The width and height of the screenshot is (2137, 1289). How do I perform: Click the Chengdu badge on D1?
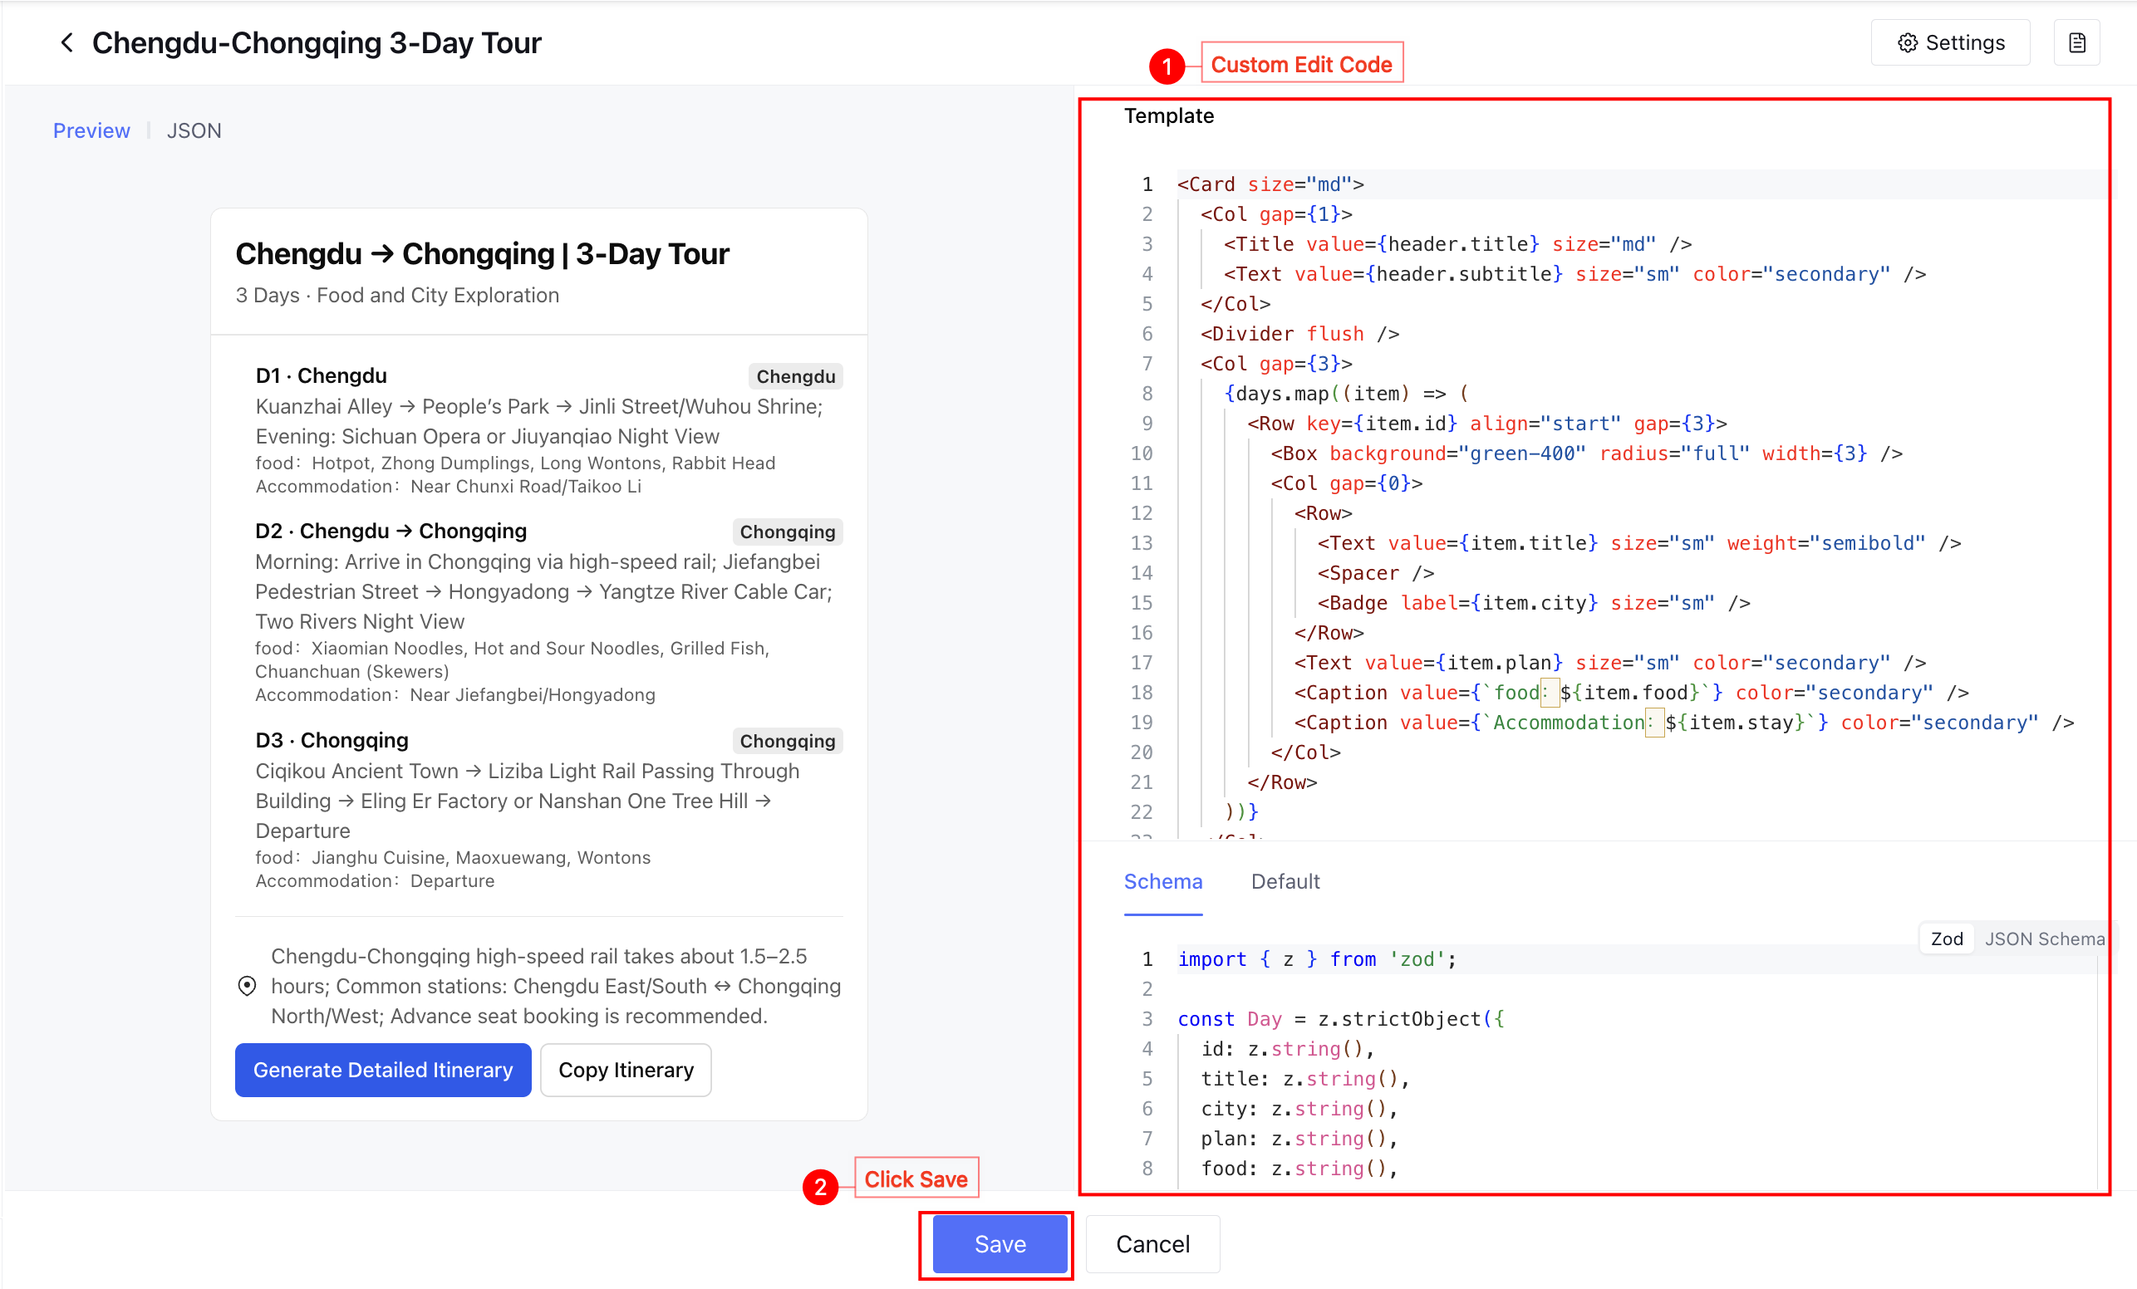794,376
